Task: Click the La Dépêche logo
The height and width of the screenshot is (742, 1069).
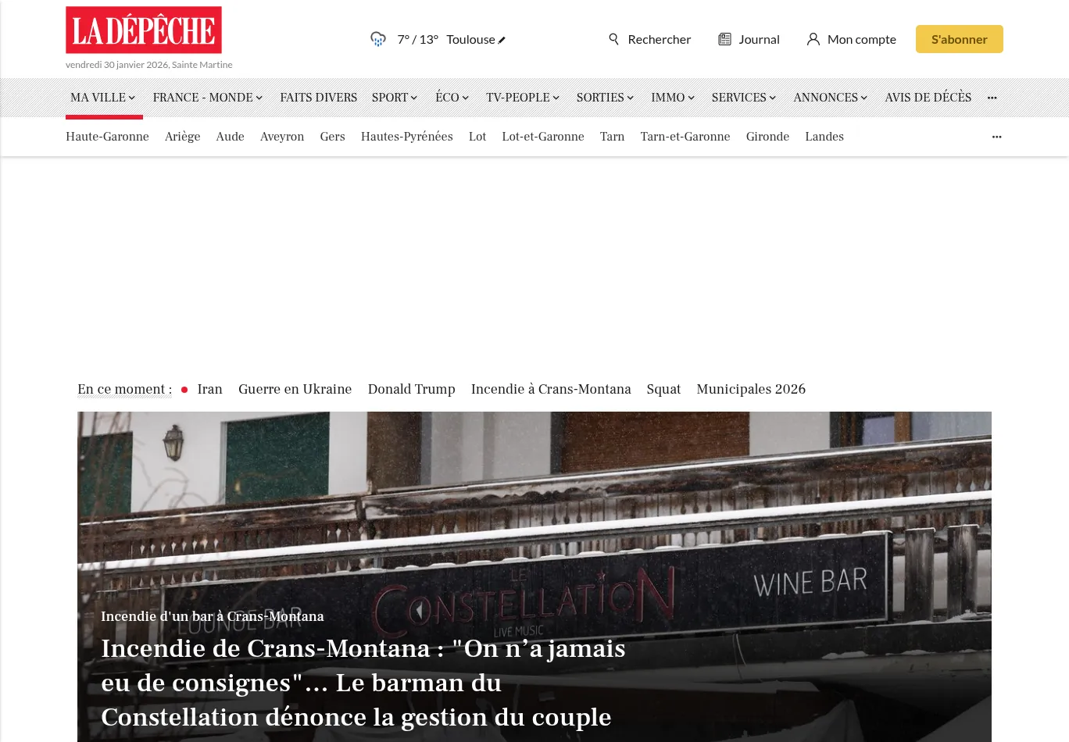Action: tap(144, 30)
